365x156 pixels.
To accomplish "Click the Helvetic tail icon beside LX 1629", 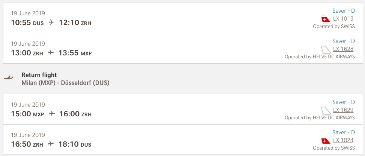I will [x=326, y=110].
